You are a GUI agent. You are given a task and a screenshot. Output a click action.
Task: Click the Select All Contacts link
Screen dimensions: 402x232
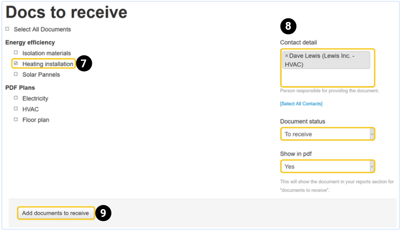click(301, 104)
